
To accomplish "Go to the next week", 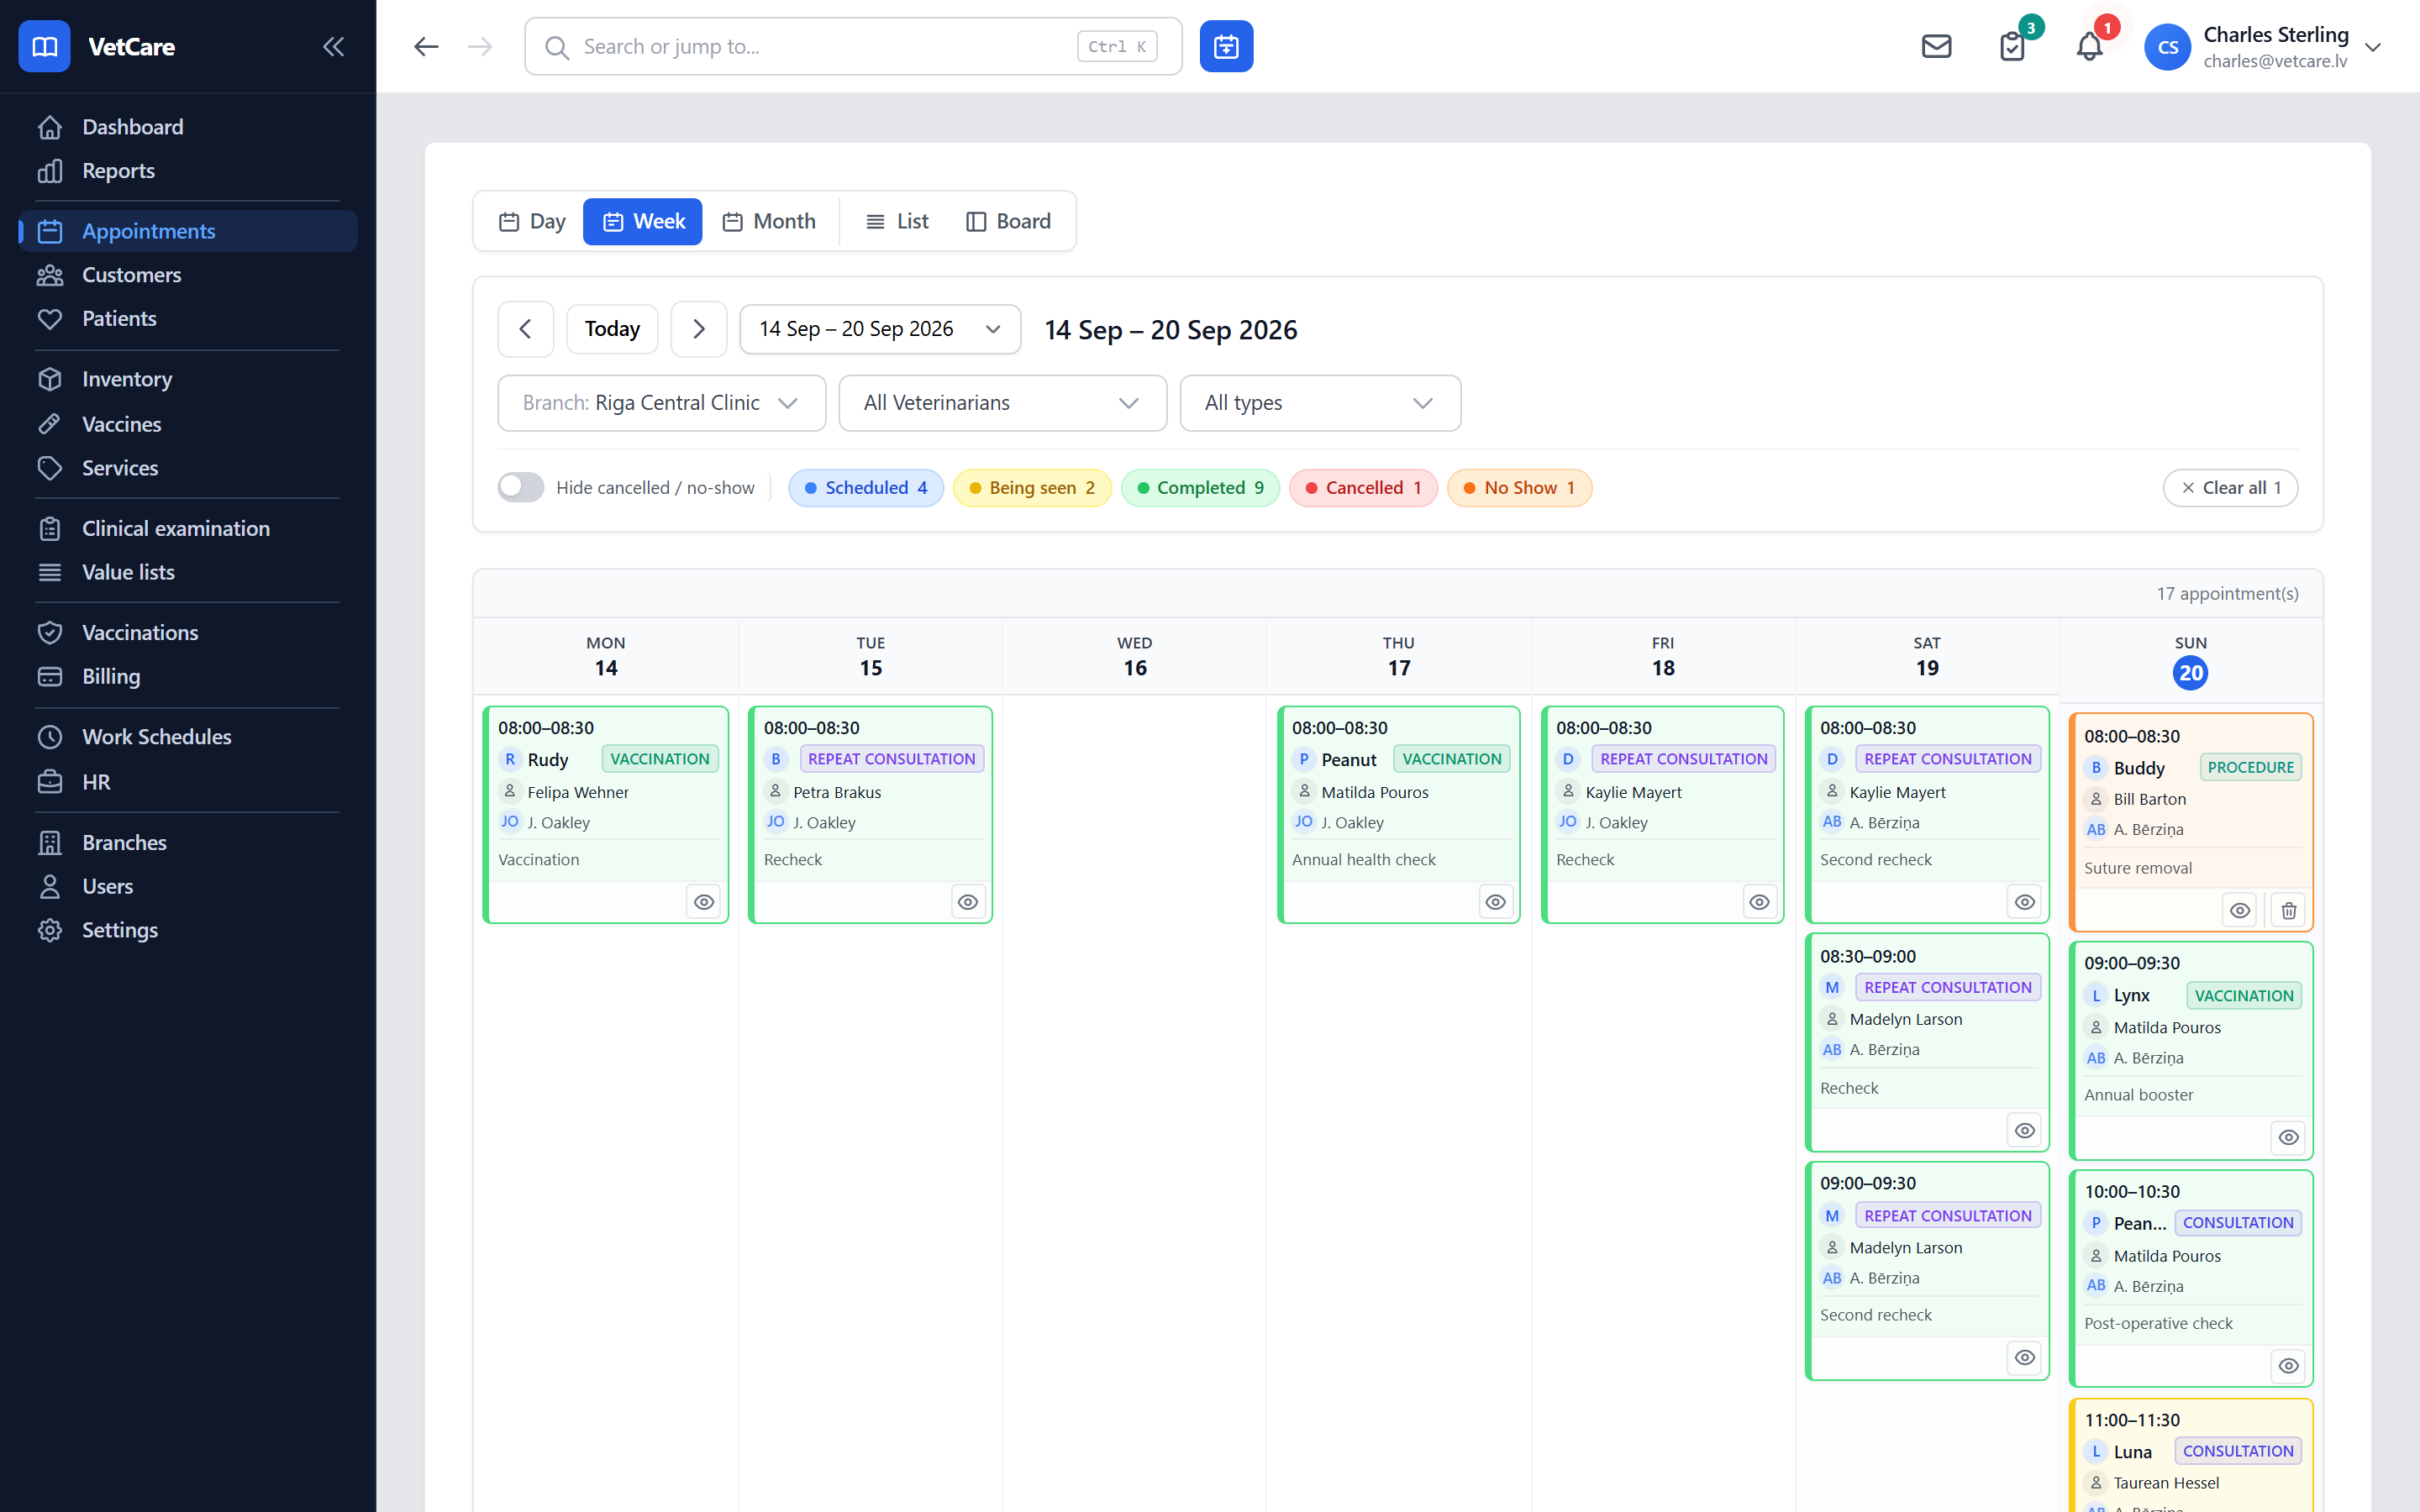I will tap(699, 329).
